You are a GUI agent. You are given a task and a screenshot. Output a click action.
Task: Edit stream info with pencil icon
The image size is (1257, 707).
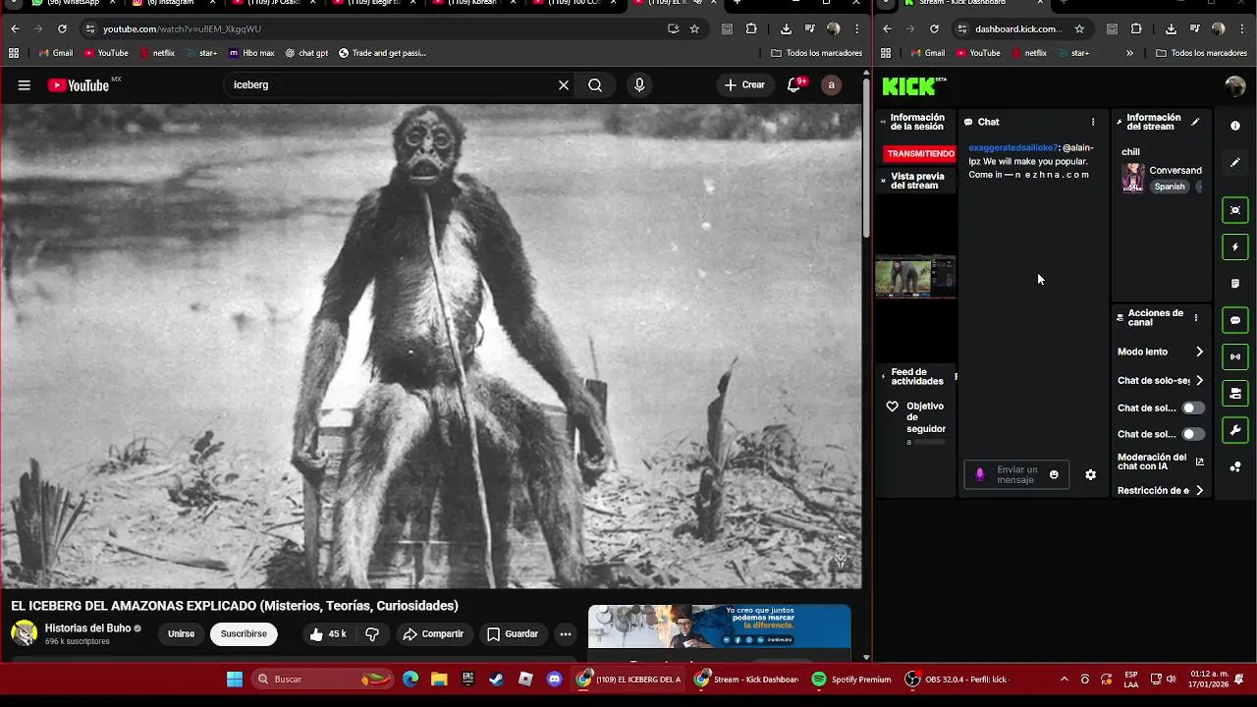click(1195, 122)
